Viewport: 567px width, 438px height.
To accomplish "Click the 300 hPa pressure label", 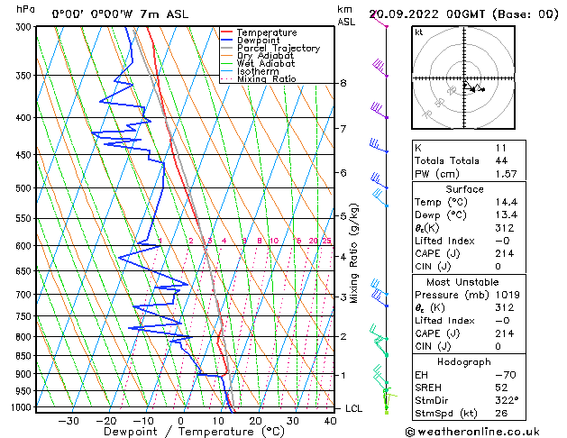I will (x=25, y=27).
